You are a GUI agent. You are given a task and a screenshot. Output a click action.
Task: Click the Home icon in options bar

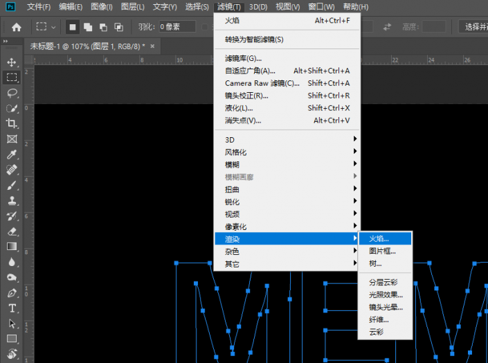click(17, 28)
